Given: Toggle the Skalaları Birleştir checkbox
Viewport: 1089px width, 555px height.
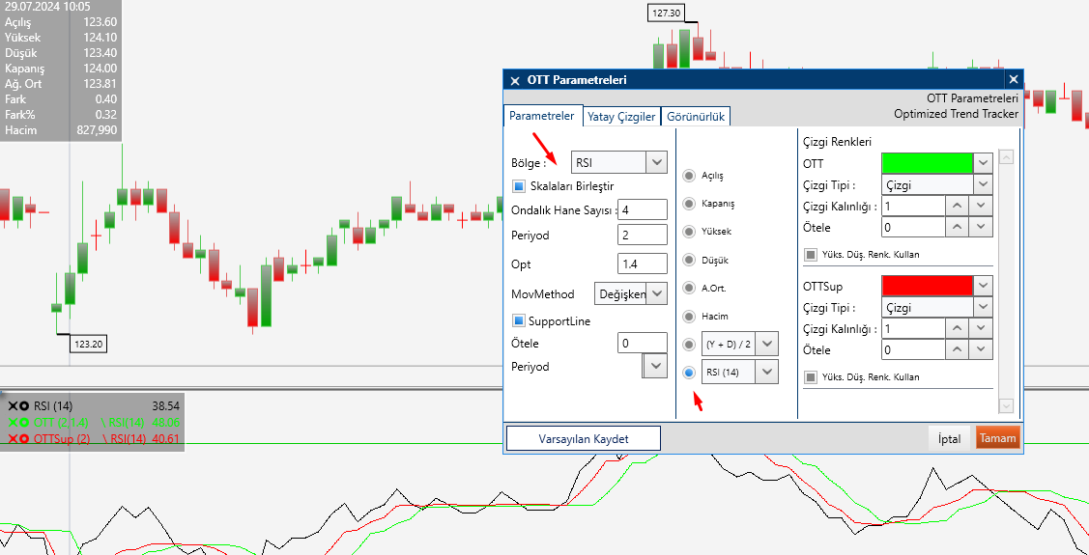Looking at the screenshot, I should point(518,186).
